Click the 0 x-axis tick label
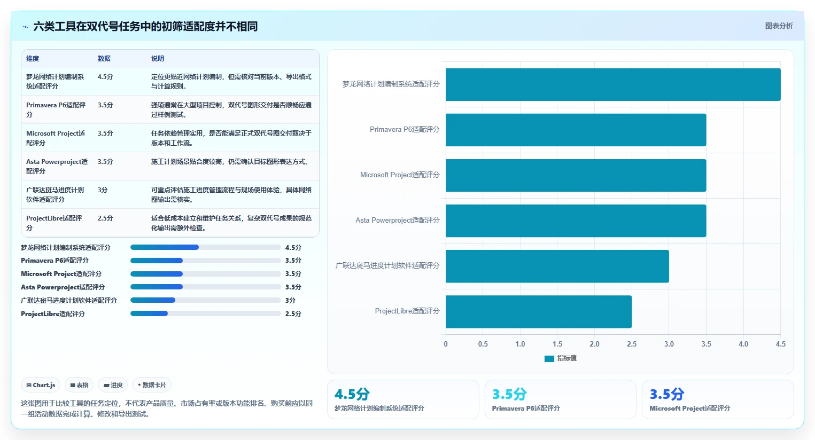 pyautogui.click(x=446, y=344)
